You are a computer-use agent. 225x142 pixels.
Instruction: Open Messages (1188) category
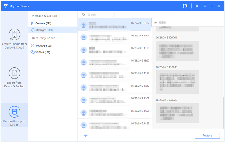pos(53,30)
